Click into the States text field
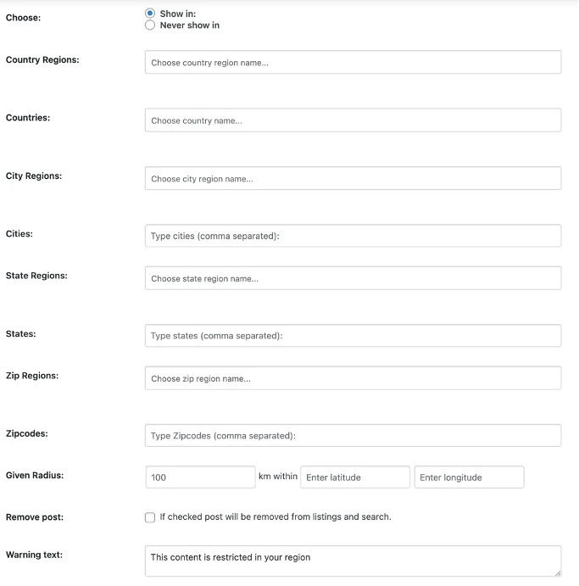Screen dimensions: 579x586 [x=353, y=336]
